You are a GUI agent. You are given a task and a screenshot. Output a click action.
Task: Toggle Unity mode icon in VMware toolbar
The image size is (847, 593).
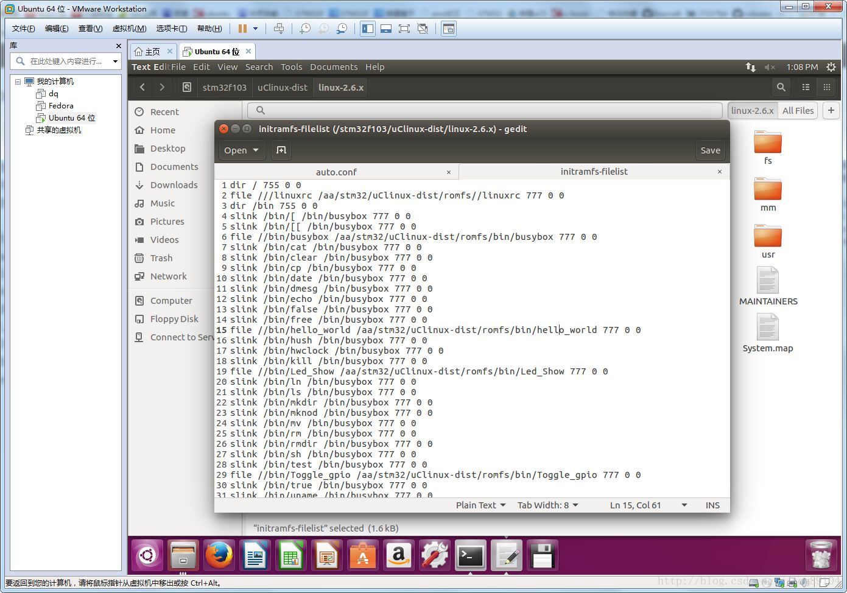click(423, 29)
